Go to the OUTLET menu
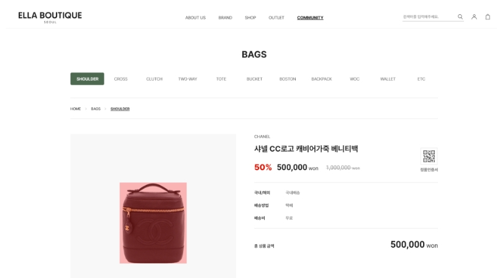This screenshot has width=497, height=278. (276, 18)
